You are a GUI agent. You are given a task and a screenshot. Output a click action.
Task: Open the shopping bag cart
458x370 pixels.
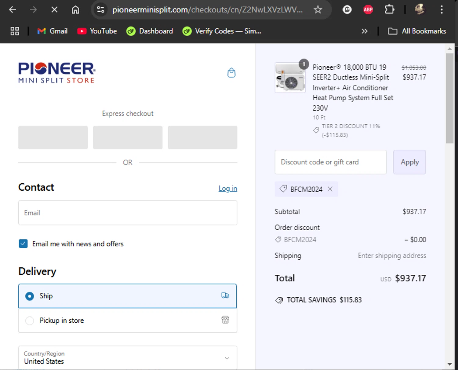click(231, 73)
